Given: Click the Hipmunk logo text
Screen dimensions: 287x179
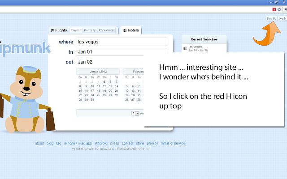Looking at the screenshot, I should pos(25,48).
